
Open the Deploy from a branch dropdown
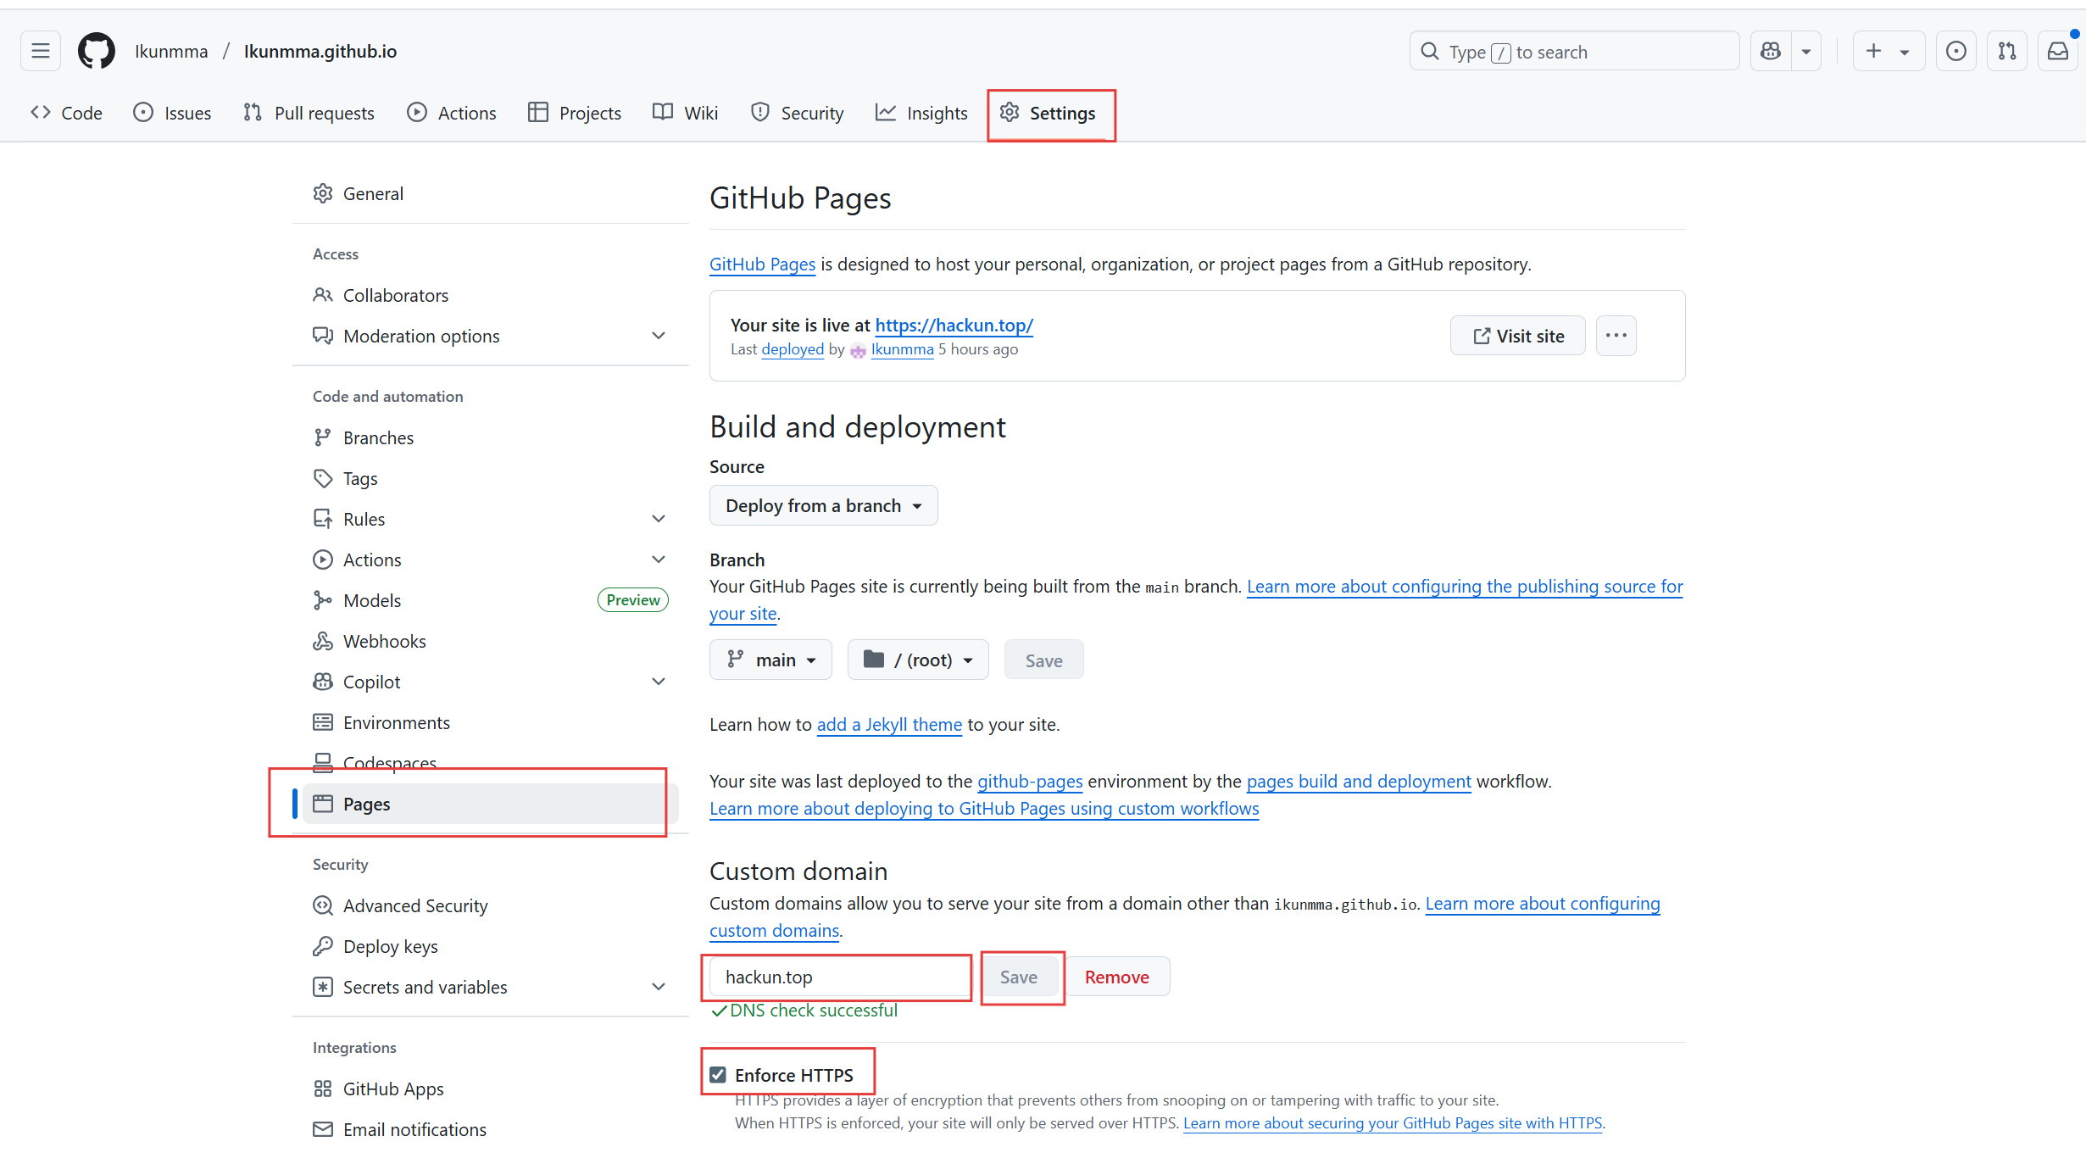click(823, 506)
